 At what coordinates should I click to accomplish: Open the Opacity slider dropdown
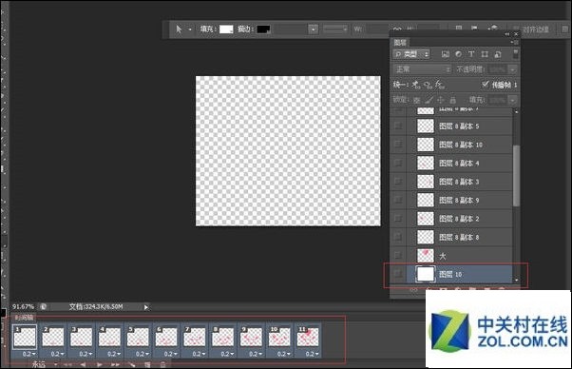[512, 69]
